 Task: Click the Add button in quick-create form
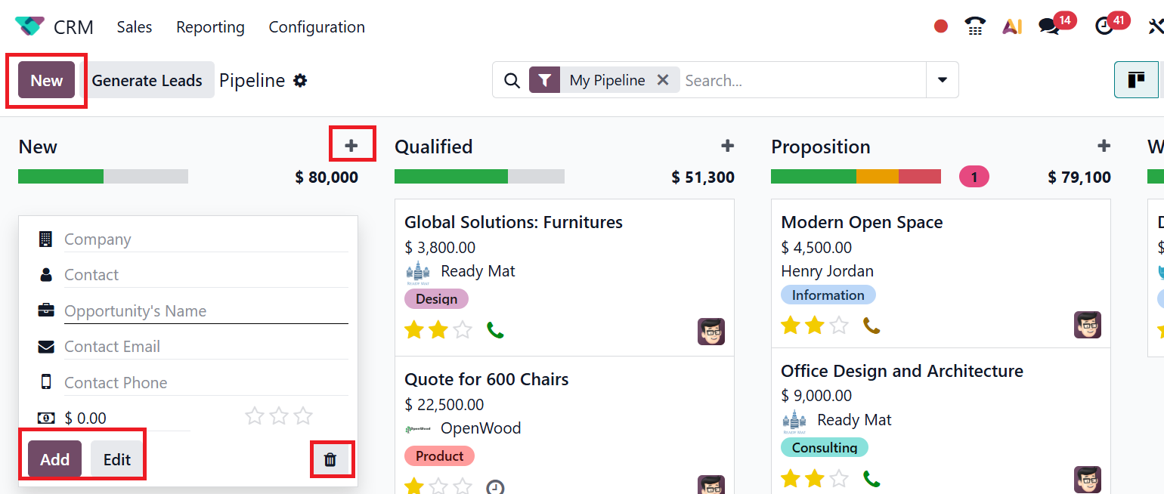(x=54, y=459)
